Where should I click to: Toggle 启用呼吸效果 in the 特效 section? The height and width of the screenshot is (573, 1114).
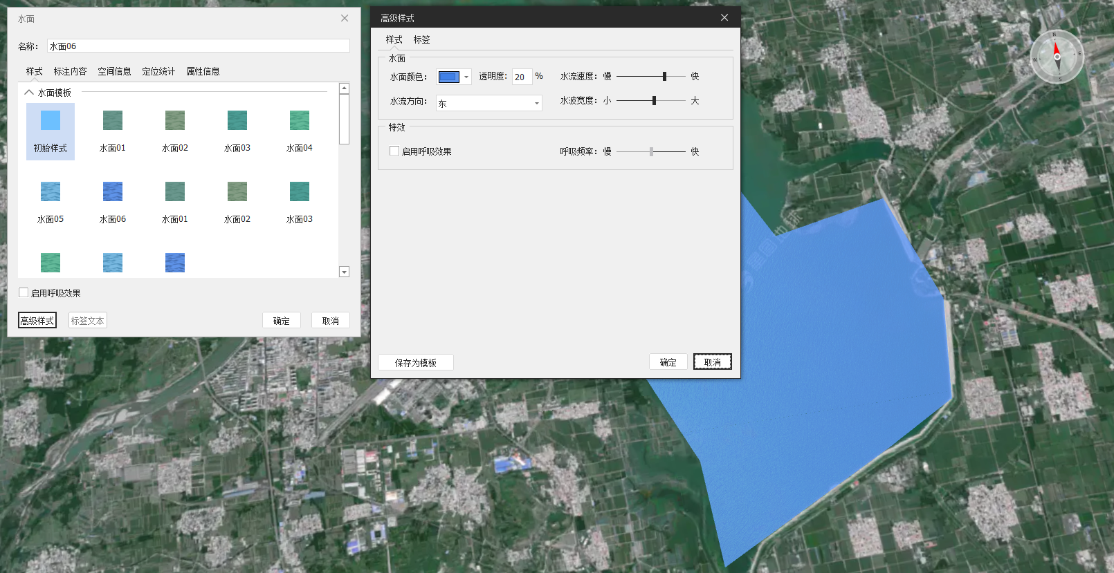tap(394, 151)
